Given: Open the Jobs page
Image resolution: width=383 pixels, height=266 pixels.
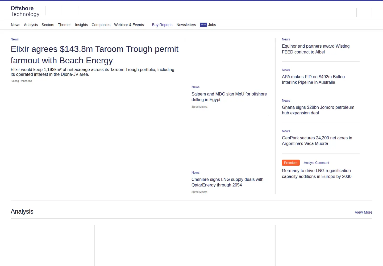Looking at the screenshot, I should [x=212, y=25].
